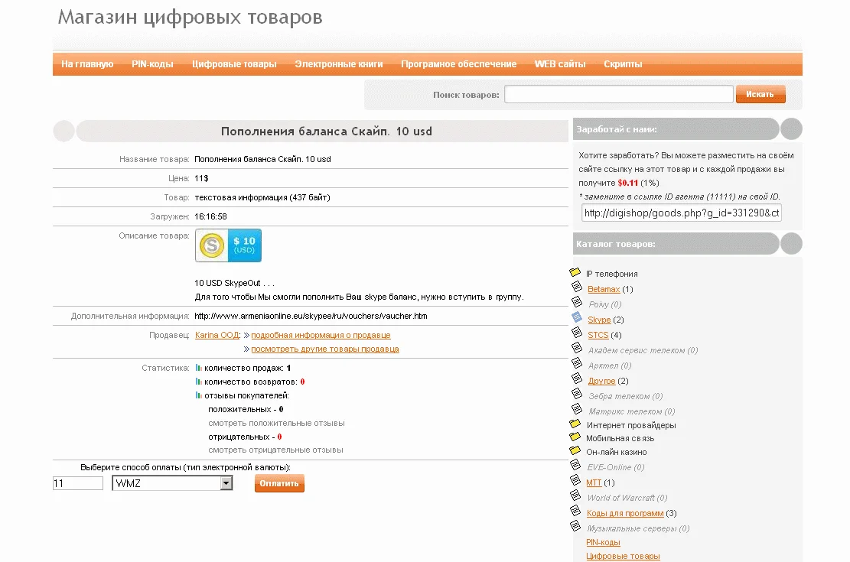
Task: Click the EVE-Online (0) catalog entry
Action: (616, 467)
